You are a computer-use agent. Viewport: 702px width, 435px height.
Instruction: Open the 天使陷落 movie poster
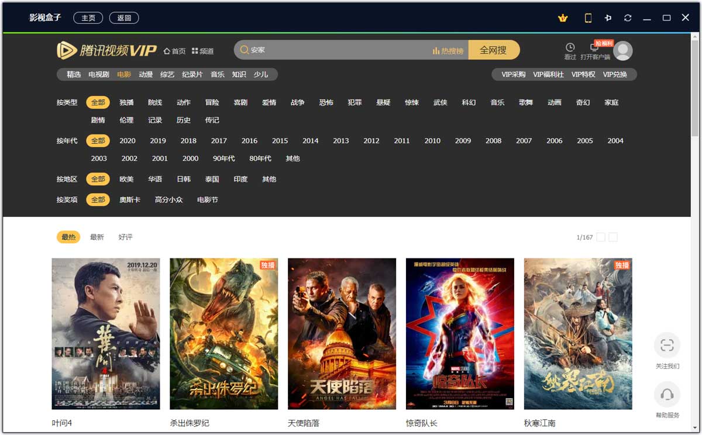pyautogui.click(x=342, y=334)
